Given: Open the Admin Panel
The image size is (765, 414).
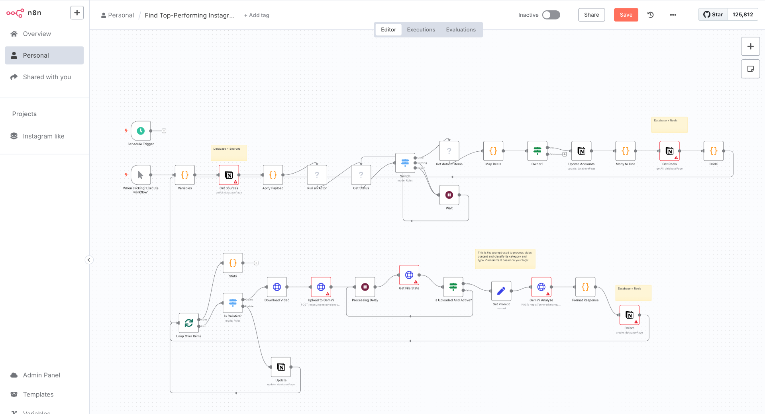Looking at the screenshot, I should click(44, 375).
